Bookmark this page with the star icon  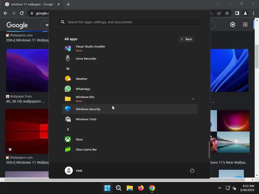coord(227,13)
